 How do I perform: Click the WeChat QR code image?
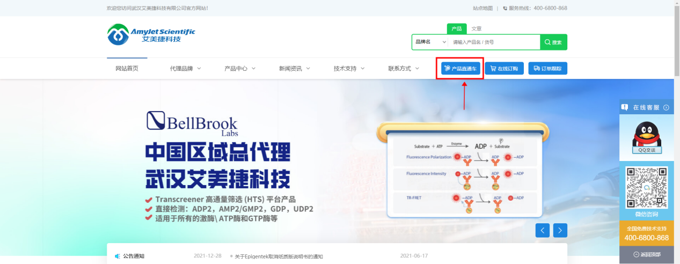pos(647,187)
